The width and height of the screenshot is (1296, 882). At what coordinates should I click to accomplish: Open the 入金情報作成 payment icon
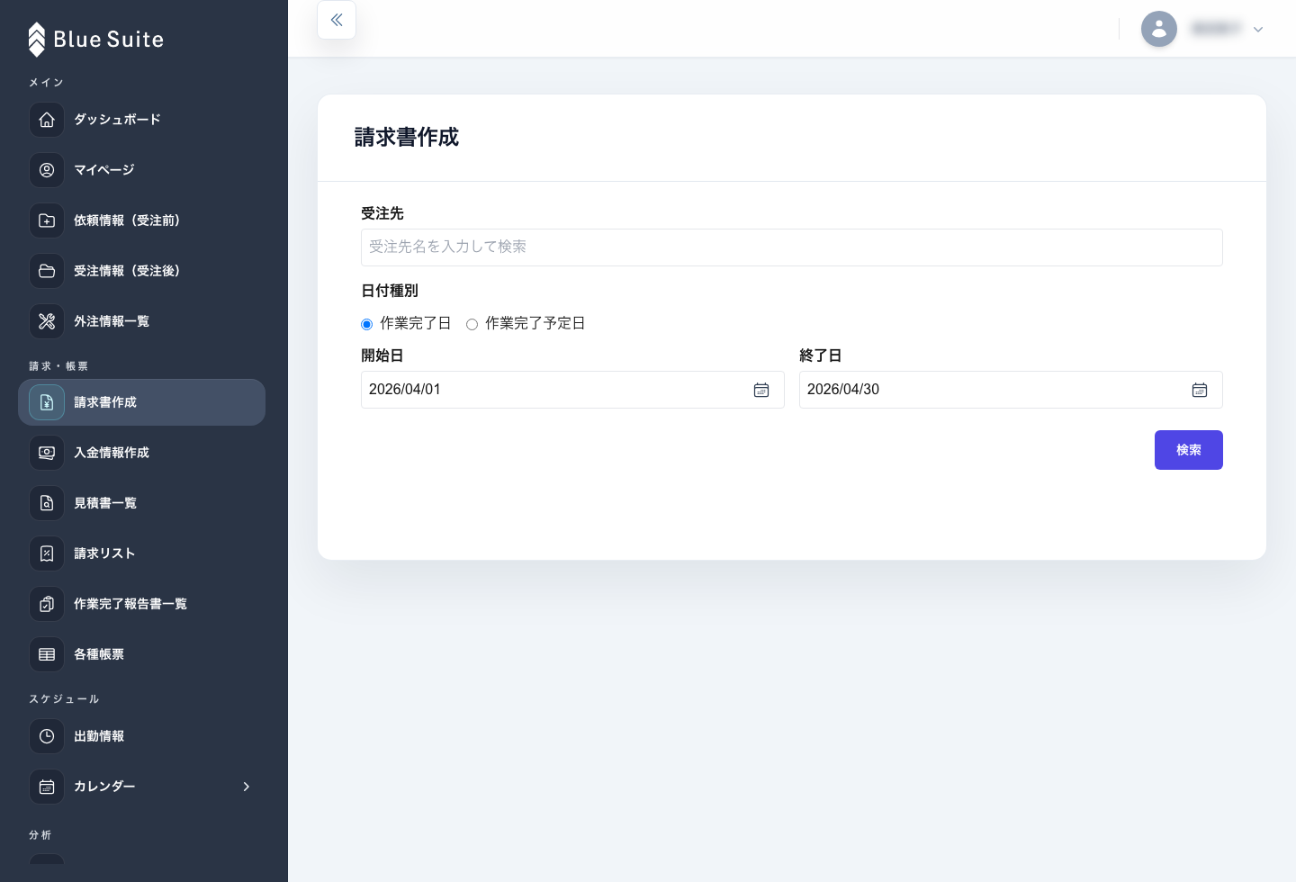(x=47, y=453)
